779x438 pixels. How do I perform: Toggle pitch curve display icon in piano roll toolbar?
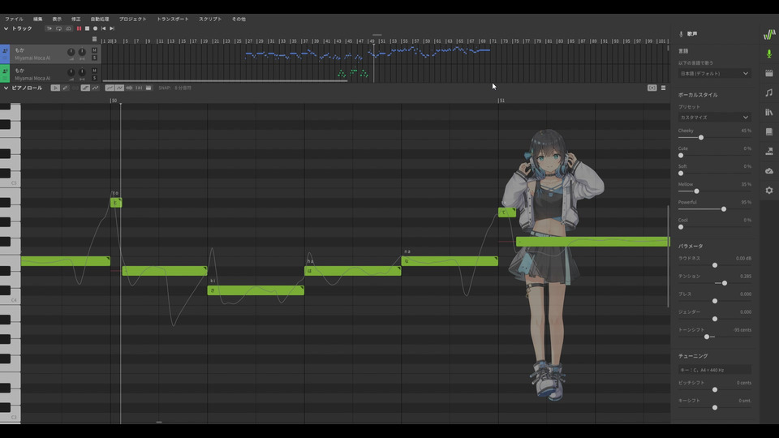click(x=110, y=88)
